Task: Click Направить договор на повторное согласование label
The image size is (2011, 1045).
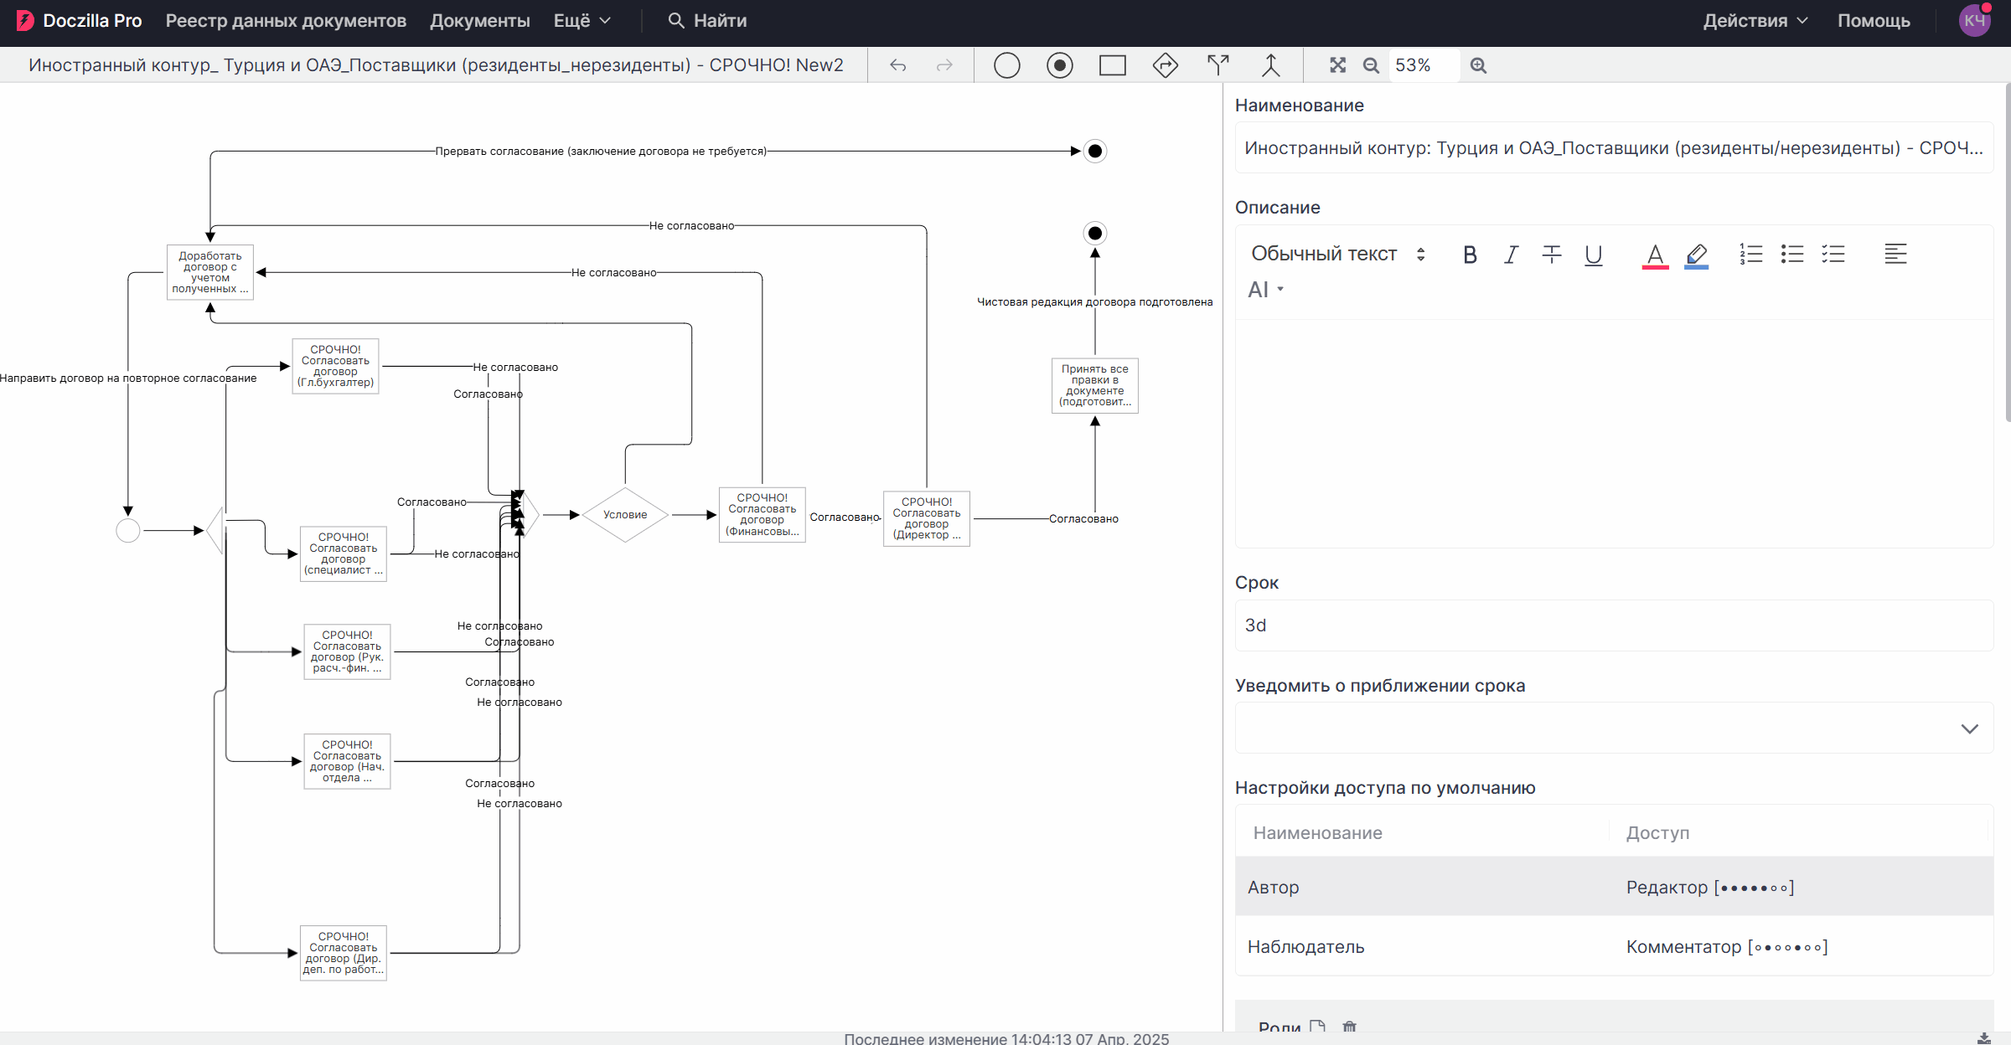Action: tap(128, 378)
